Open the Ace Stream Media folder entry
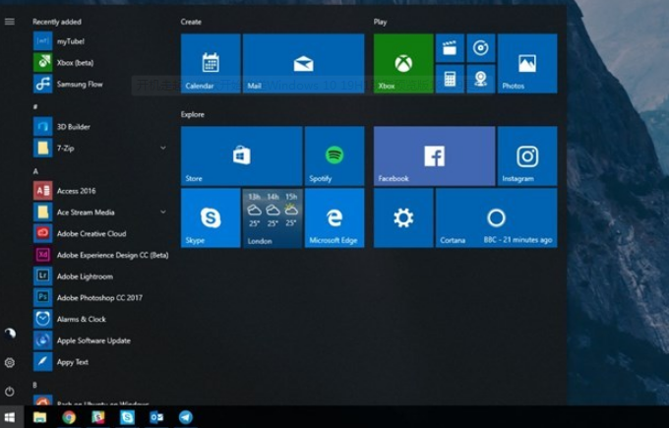Screen dimensions: 669x428 [x=101, y=213]
